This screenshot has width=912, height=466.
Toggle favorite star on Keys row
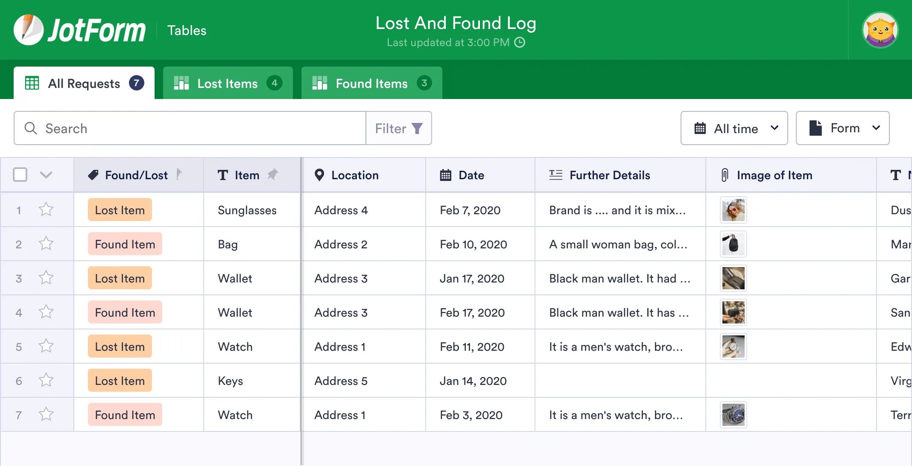click(46, 380)
